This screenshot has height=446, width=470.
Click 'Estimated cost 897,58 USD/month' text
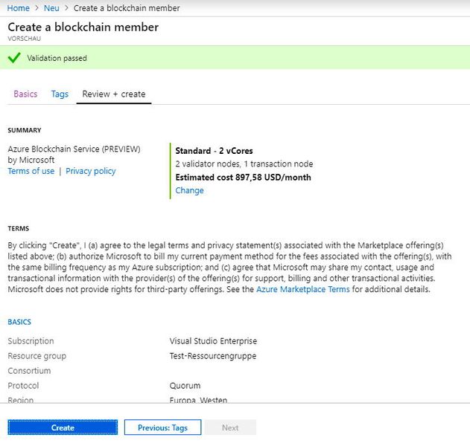click(x=243, y=178)
